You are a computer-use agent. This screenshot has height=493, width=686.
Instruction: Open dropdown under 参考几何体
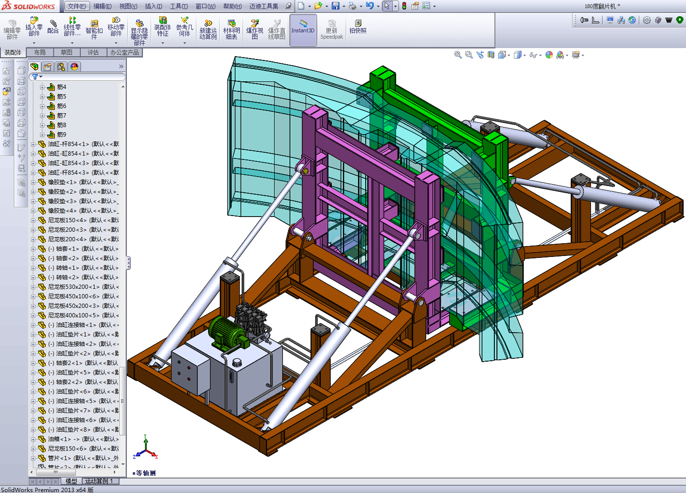[184, 43]
